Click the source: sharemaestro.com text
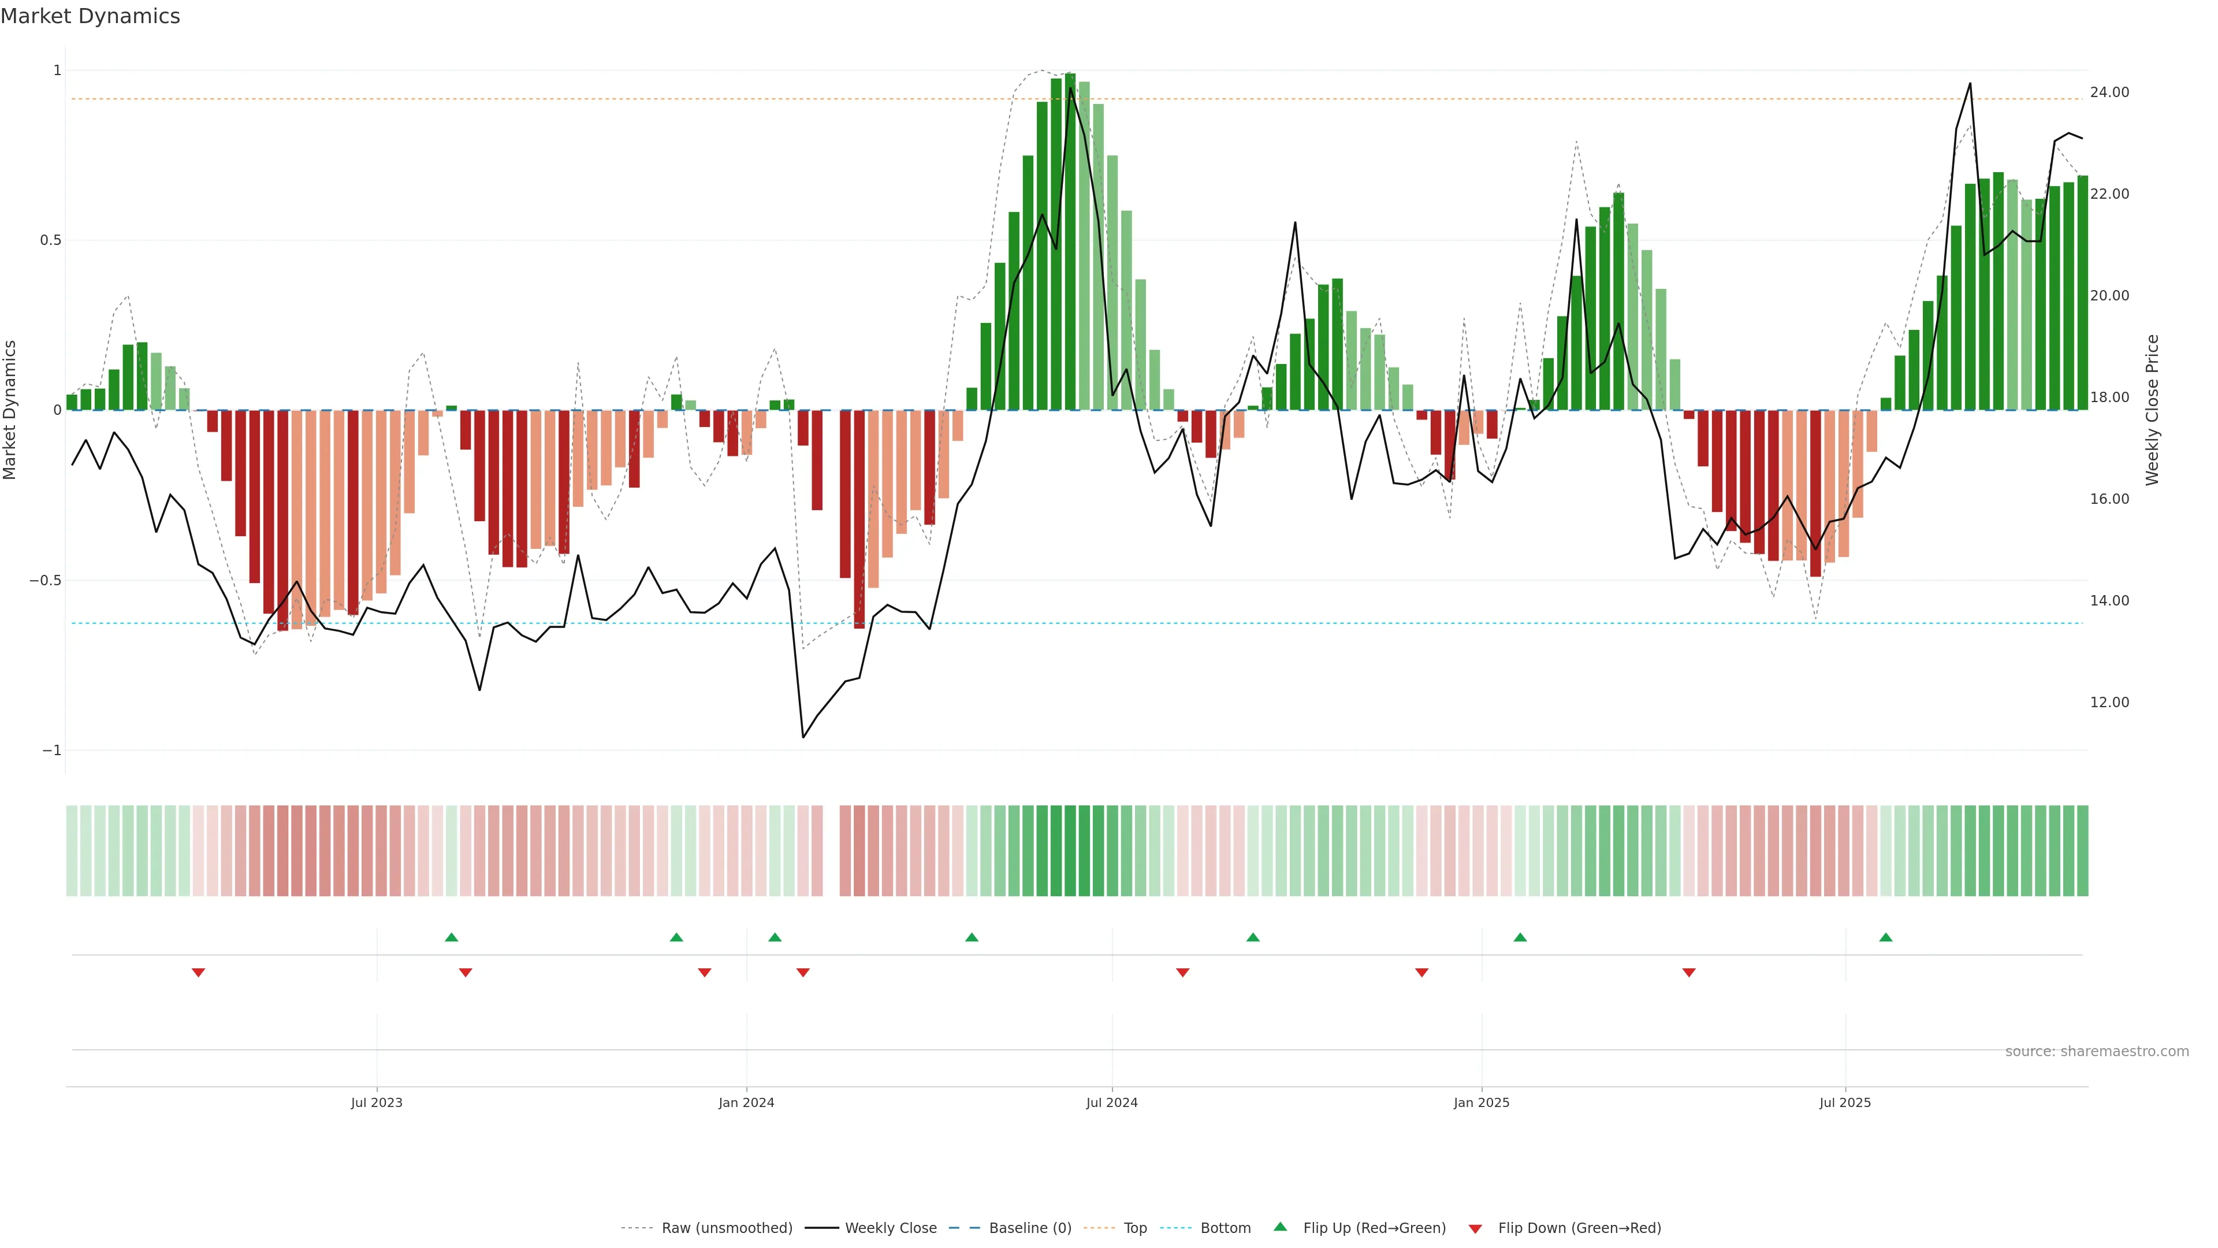The image size is (2218, 1248). click(x=2097, y=1052)
